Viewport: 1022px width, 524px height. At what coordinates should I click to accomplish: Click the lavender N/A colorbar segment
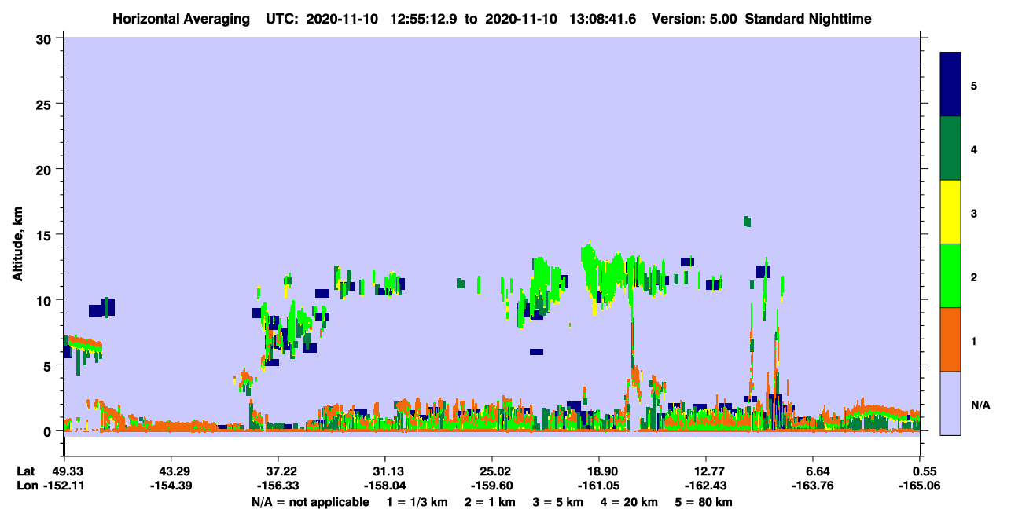(950, 403)
